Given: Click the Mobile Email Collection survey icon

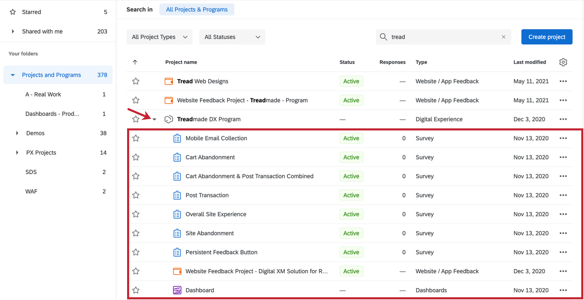Looking at the screenshot, I should (x=177, y=138).
